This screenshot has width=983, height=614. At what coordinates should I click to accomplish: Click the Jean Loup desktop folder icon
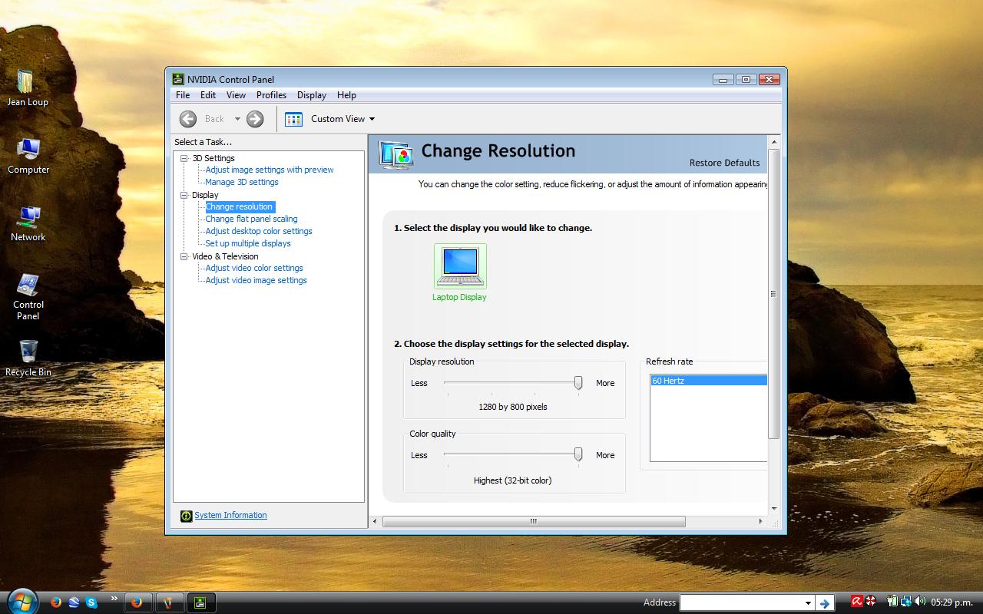point(25,81)
